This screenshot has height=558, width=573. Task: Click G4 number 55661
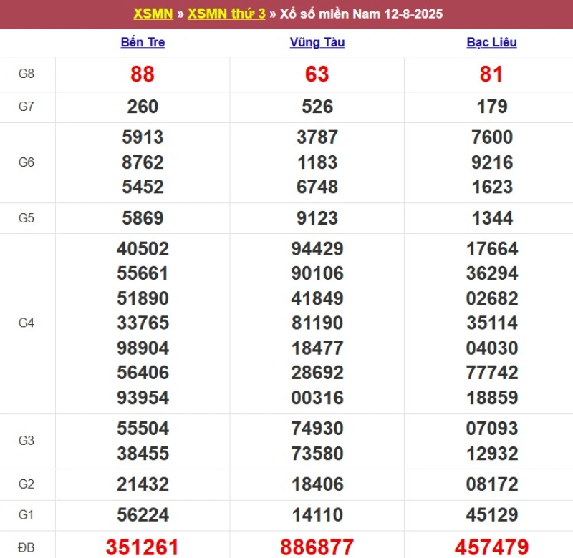(x=143, y=273)
